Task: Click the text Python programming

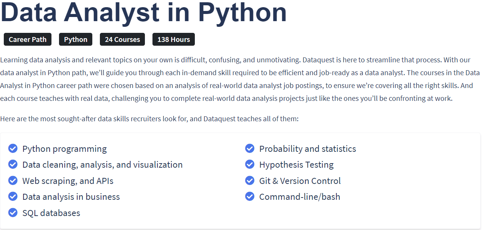Action: pyautogui.click(x=64, y=149)
